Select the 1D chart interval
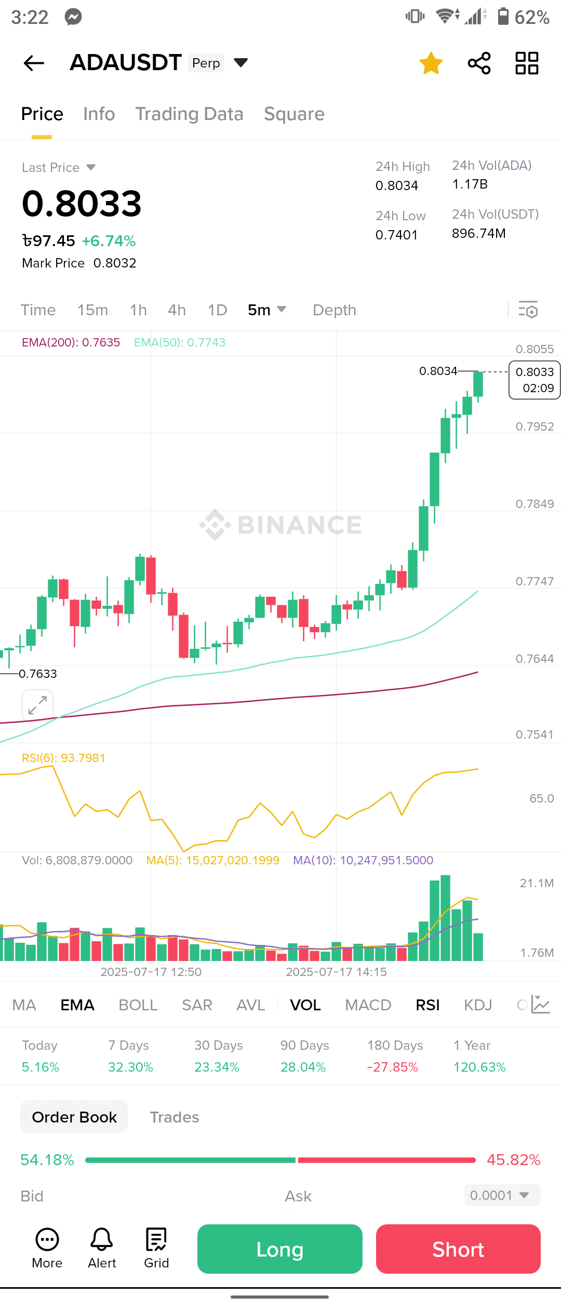Screen dimensions: 561x1309 pyautogui.click(x=218, y=310)
